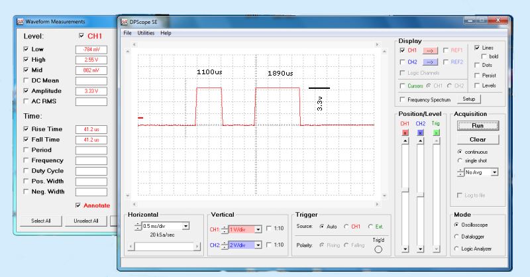The image size is (530, 277).
Task: Enable the Duty Cycle checkbox
Action: [x=26, y=170]
